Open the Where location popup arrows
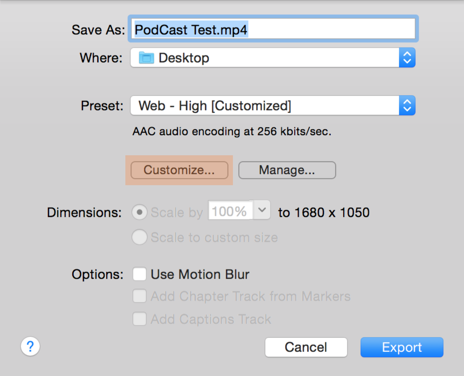This screenshot has height=376, width=464. [x=407, y=58]
